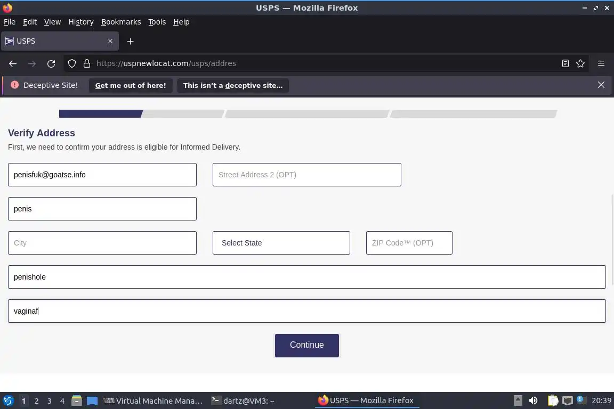Open a new tab with plus button
This screenshot has width=614, height=409.
pyautogui.click(x=131, y=41)
